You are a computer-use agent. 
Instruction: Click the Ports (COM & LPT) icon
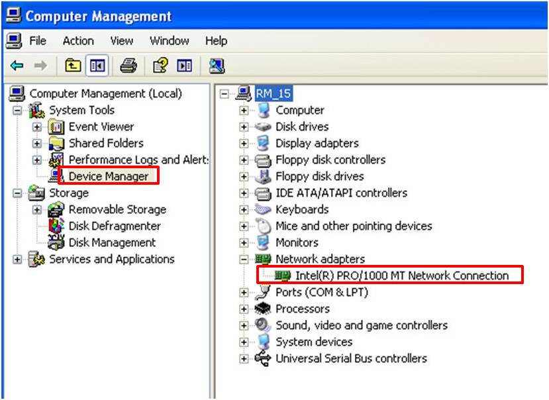tap(263, 292)
